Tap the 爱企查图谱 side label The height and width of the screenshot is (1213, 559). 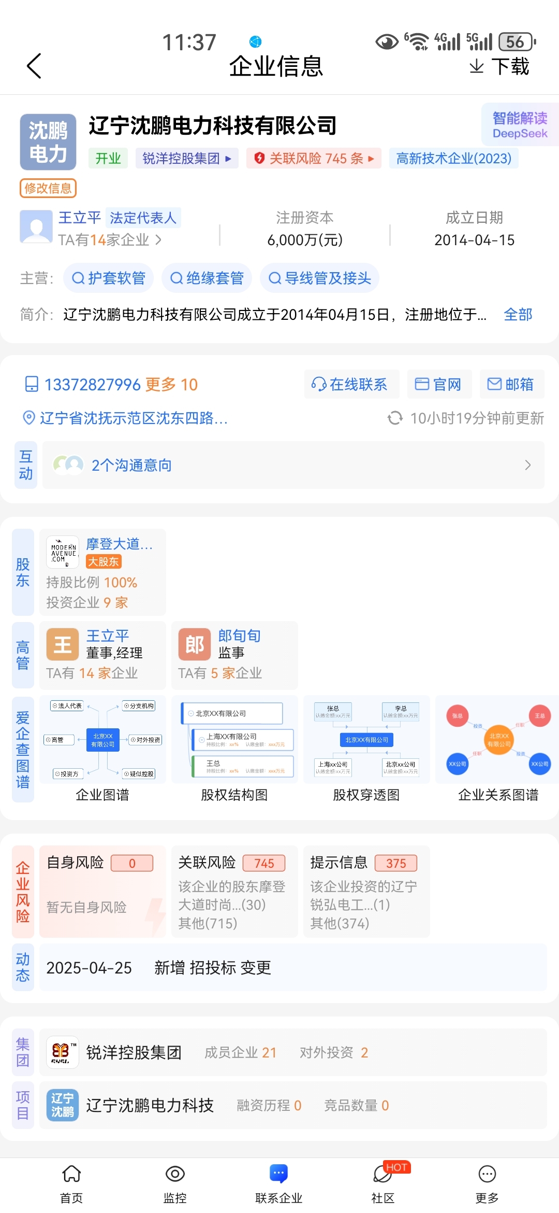(x=23, y=750)
